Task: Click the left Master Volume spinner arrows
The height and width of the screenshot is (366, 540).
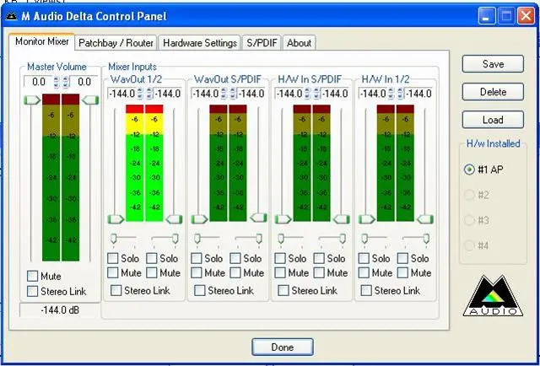Action: point(57,82)
